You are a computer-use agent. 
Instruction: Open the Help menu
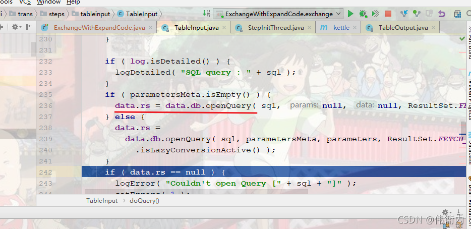click(73, 2)
